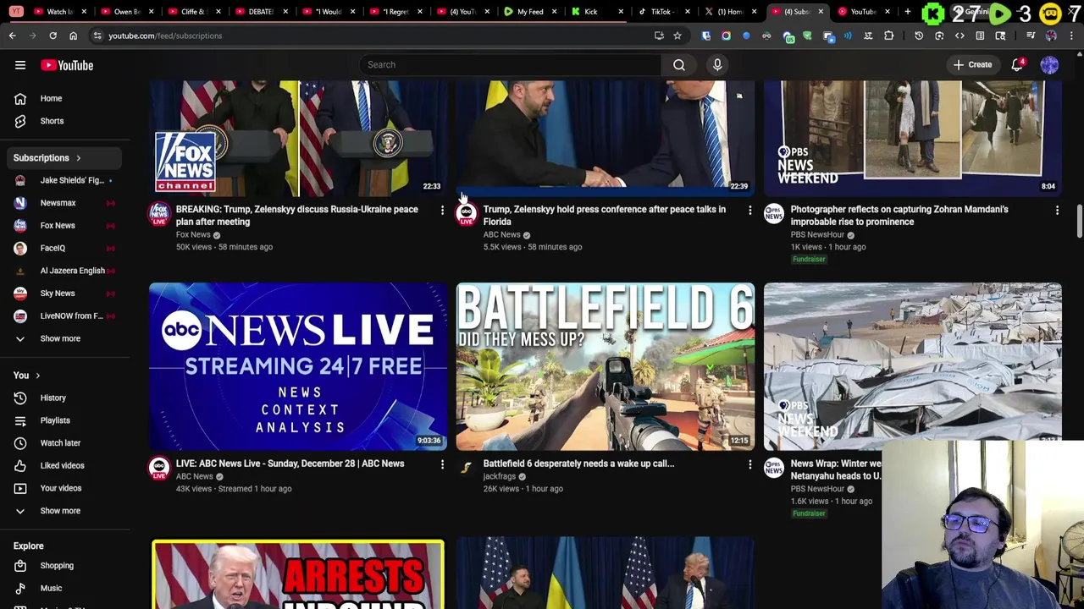Open the Fox News Trump Zelenskyy thumbnail
The height and width of the screenshot is (609, 1084).
(x=298, y=139)
